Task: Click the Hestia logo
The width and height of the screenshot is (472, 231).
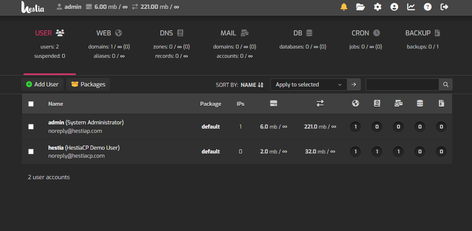Action: tap(33, 7)
